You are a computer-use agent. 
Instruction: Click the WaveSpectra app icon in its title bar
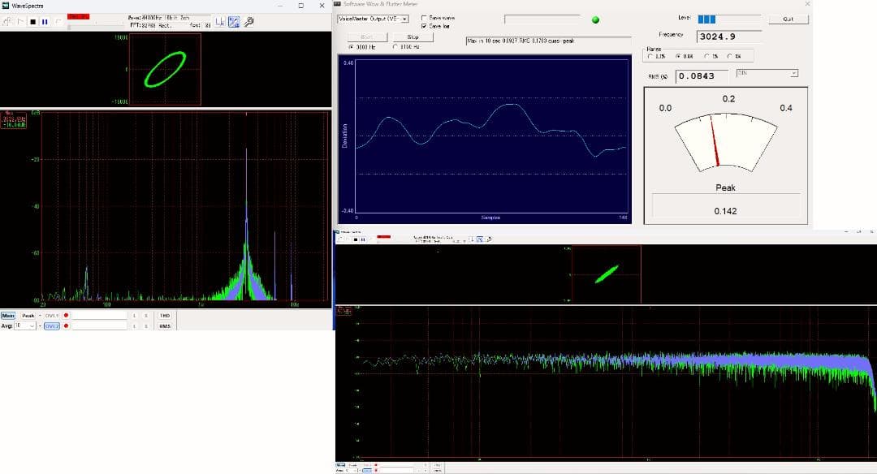pos(6,6)
